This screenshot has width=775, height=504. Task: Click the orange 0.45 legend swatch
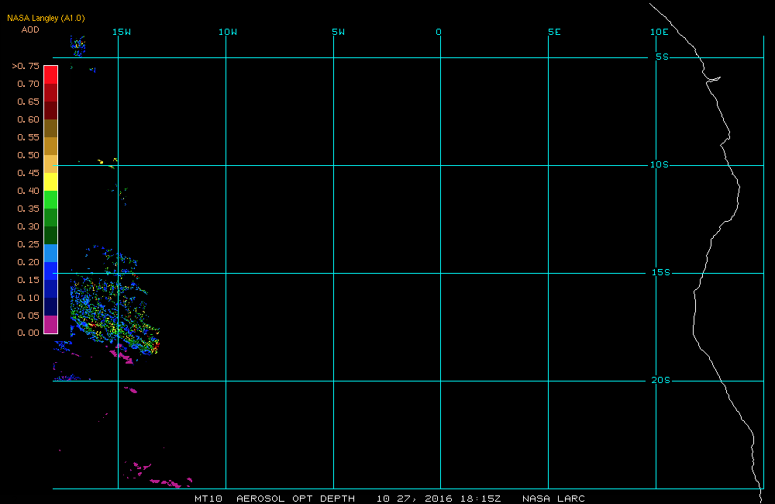click(51, 164)
